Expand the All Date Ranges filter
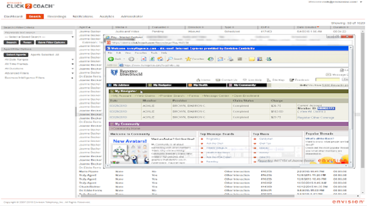 click(39, 60)
